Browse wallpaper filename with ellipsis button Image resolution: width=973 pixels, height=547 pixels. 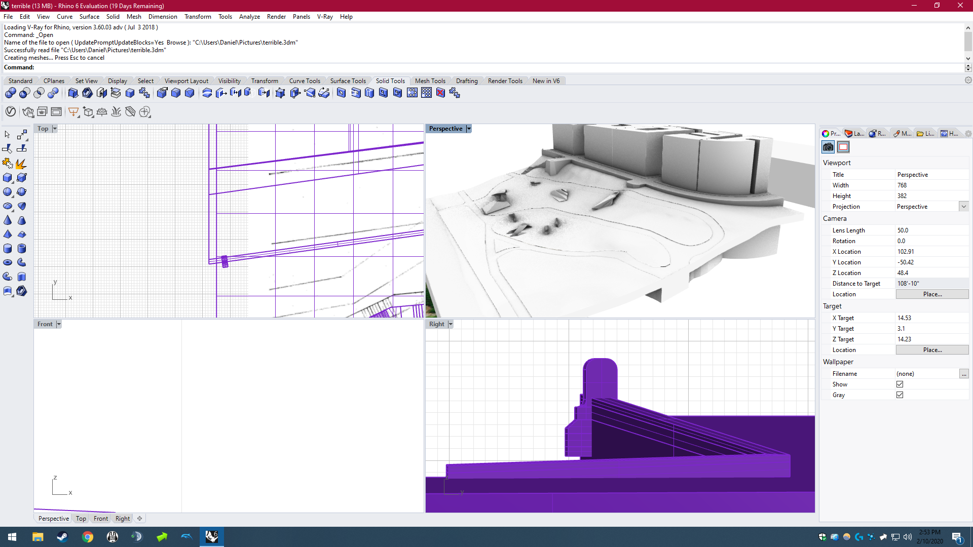click(x=963, y=374)
